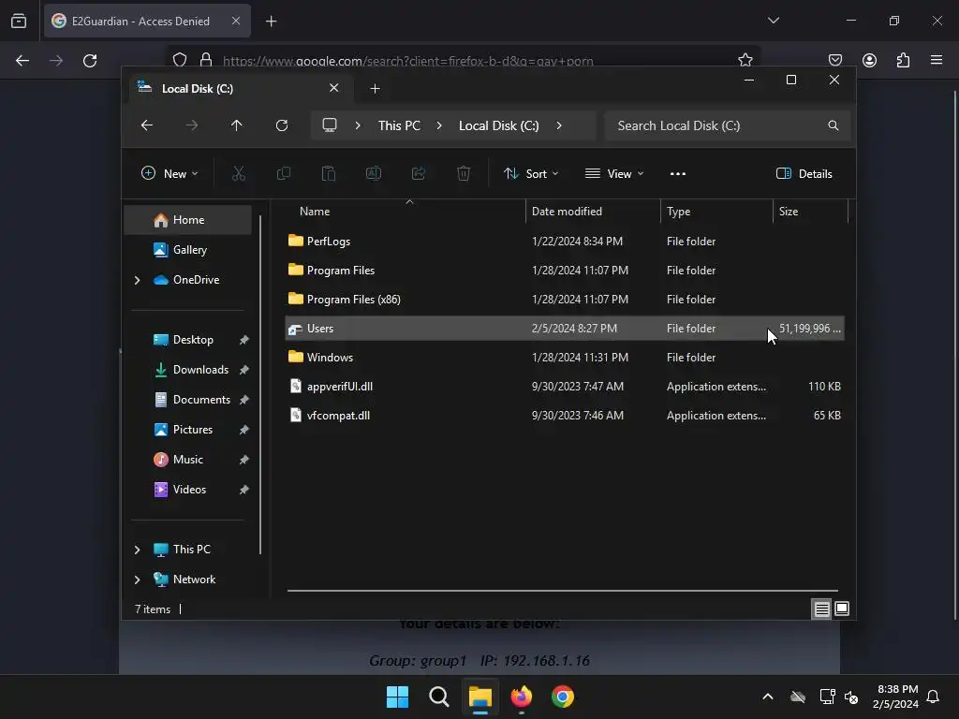Open Firefox account icon

869,60
